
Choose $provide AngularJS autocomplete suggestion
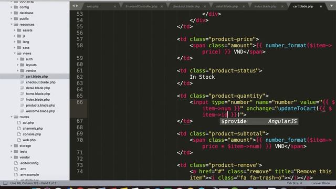[259, 121]
